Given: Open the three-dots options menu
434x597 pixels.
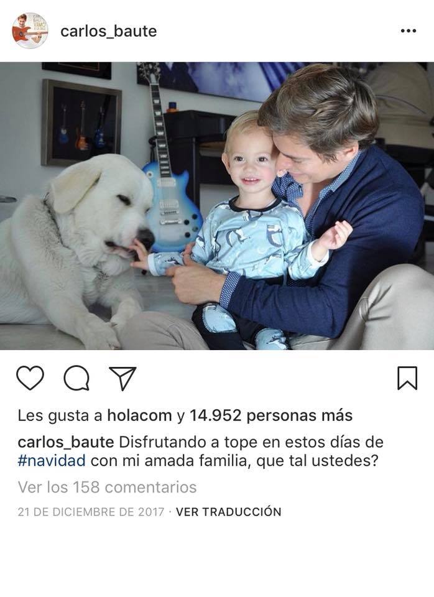Looking at the screenshot, I should tap(408, 31).
